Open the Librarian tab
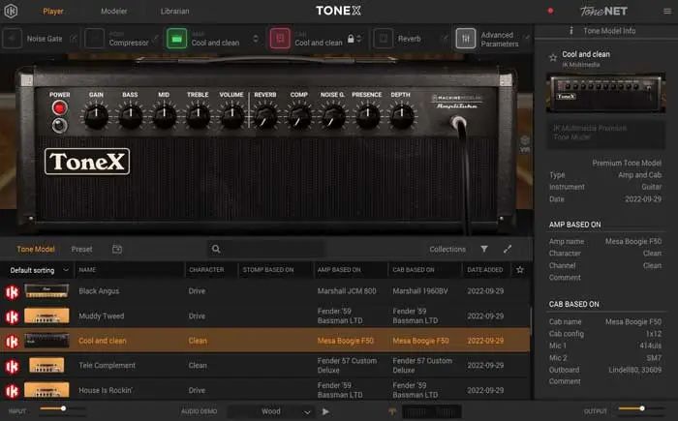Screen dimensions: 678x421 click(x=174, y=12)
